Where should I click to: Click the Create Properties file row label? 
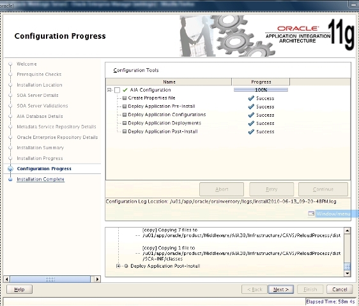point(151,98)
